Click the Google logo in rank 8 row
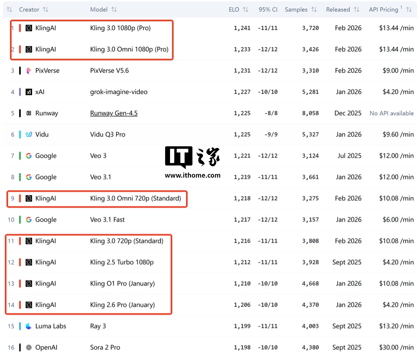Image resolution: width=420 pixels, height=356 pixels. pyautogui.click(x=29, y=177)
